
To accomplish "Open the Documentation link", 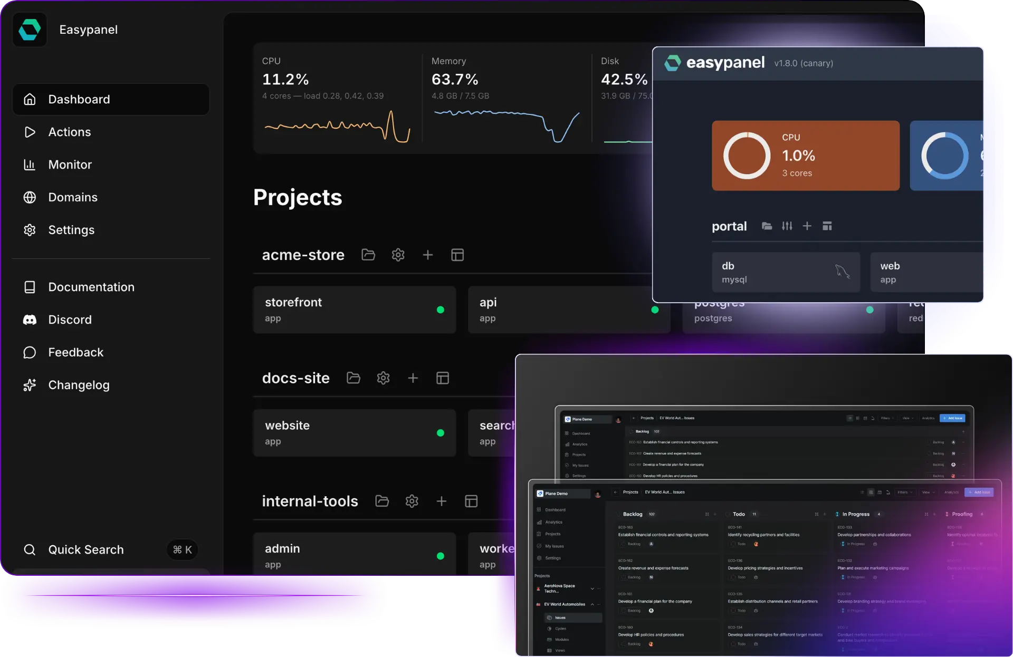I will point(111,287).
